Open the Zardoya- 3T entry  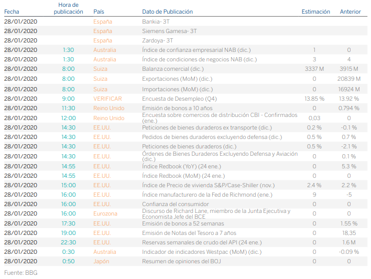(157, 41)
